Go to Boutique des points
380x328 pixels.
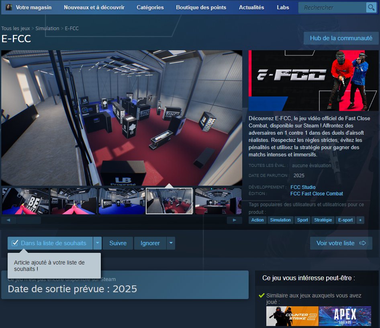pos(201,8)
